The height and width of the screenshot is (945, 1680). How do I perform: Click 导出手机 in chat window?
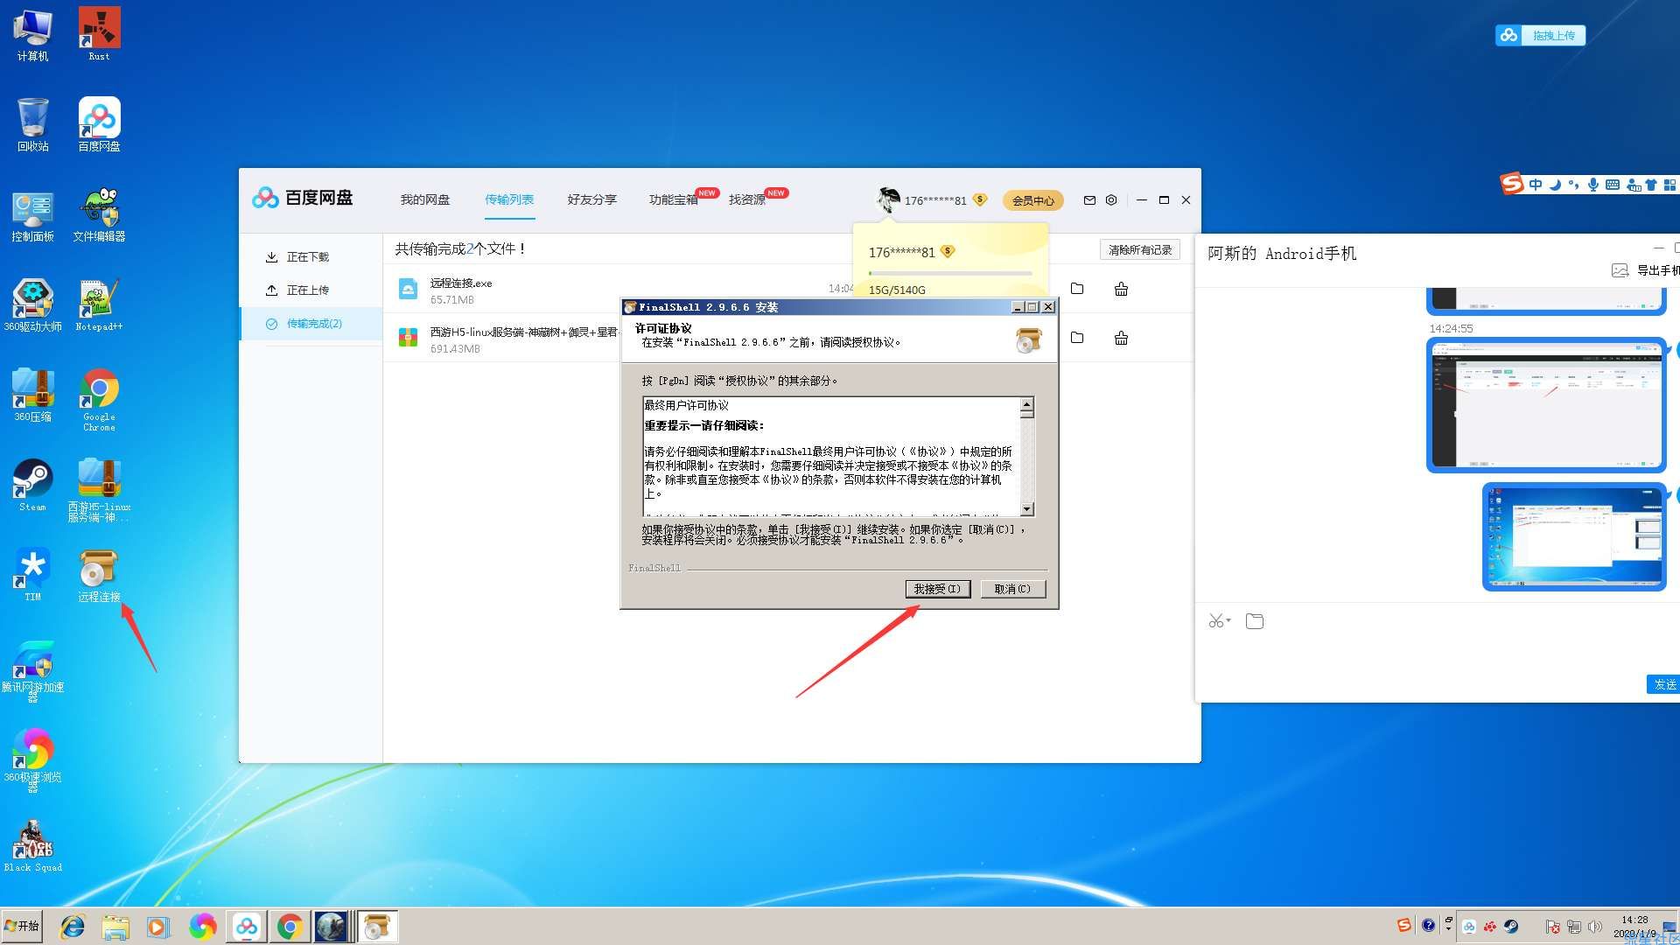1647,270
